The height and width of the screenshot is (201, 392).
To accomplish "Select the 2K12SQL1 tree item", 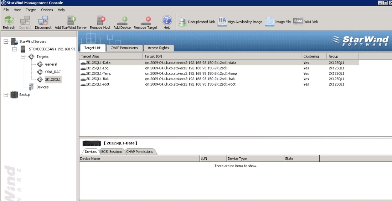I will (53, 80).
